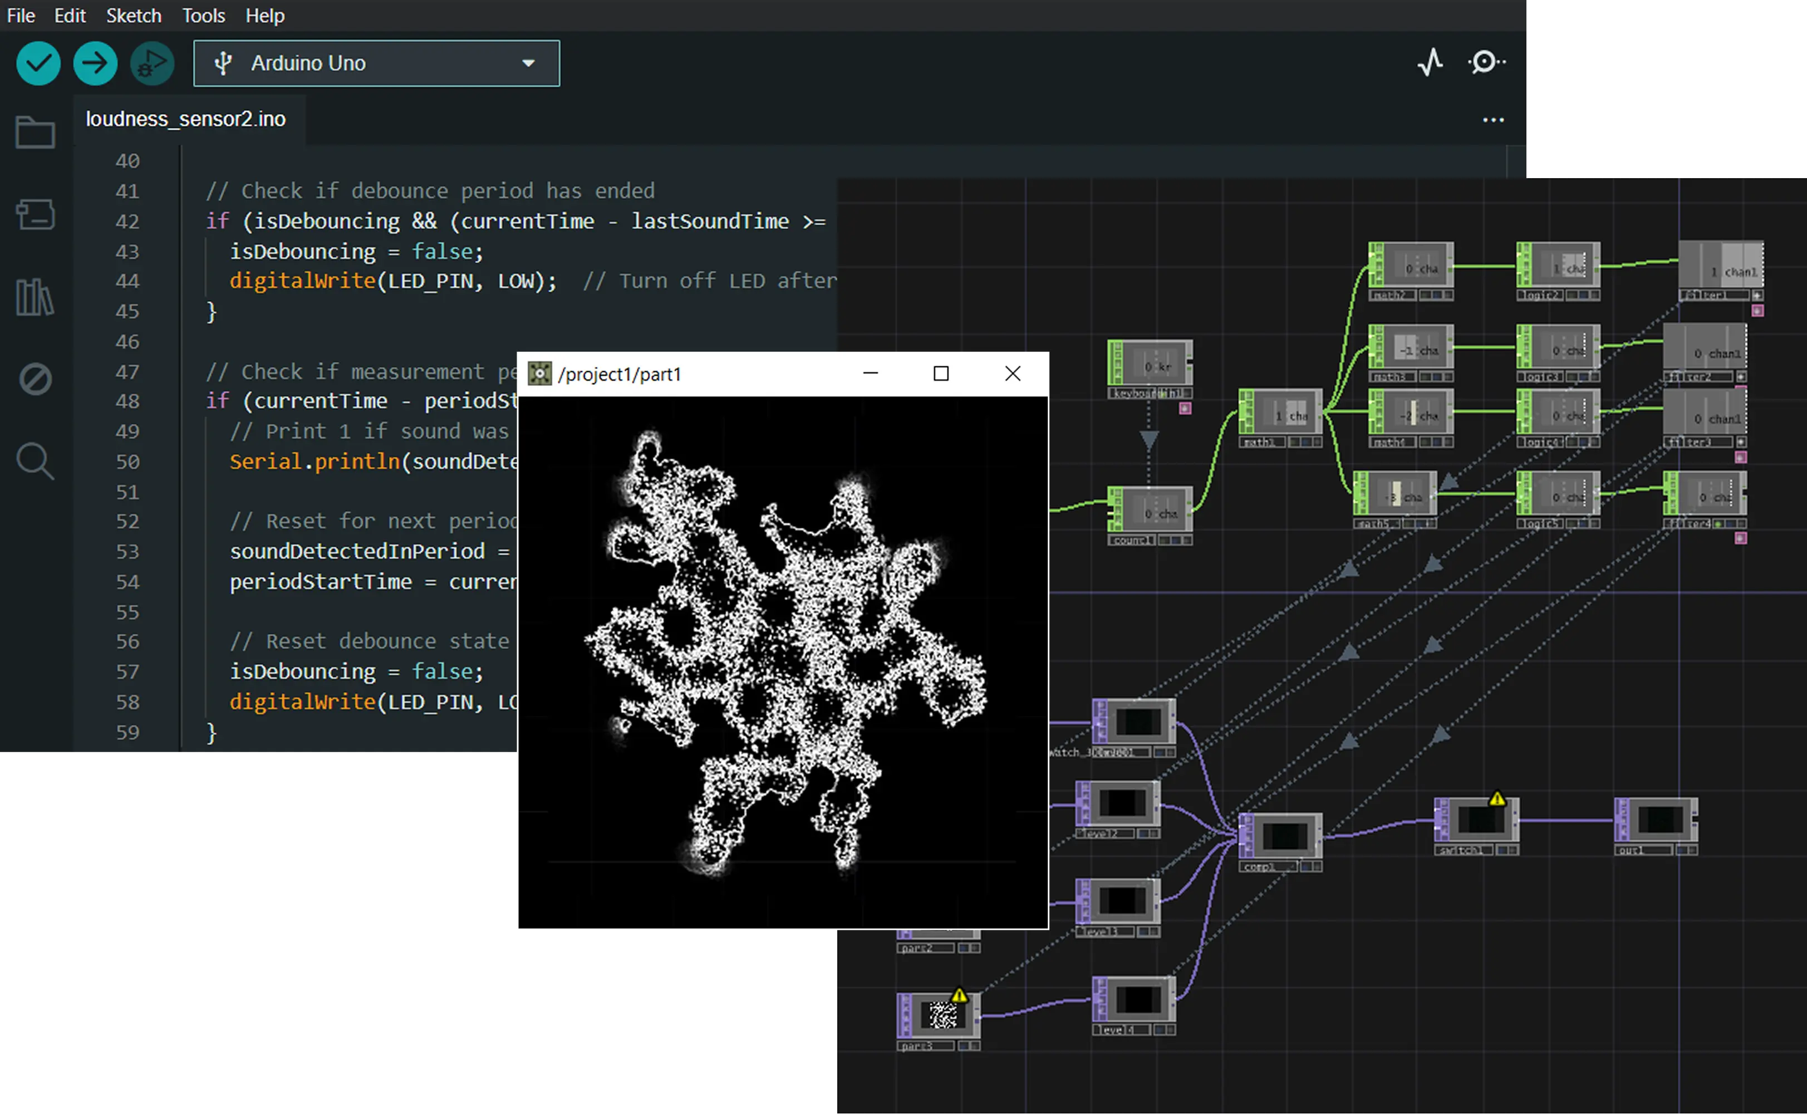1807x1114 pixels.
Task: Start debugging with the Debug toolbar icon
Action: tap(152, 63)
